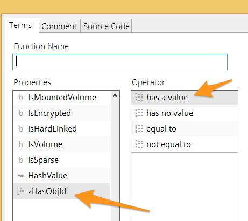This screenshot has width=248, height=221.
Task: Click the grid icon beside not equal to
Action: (x=139, y=144)
